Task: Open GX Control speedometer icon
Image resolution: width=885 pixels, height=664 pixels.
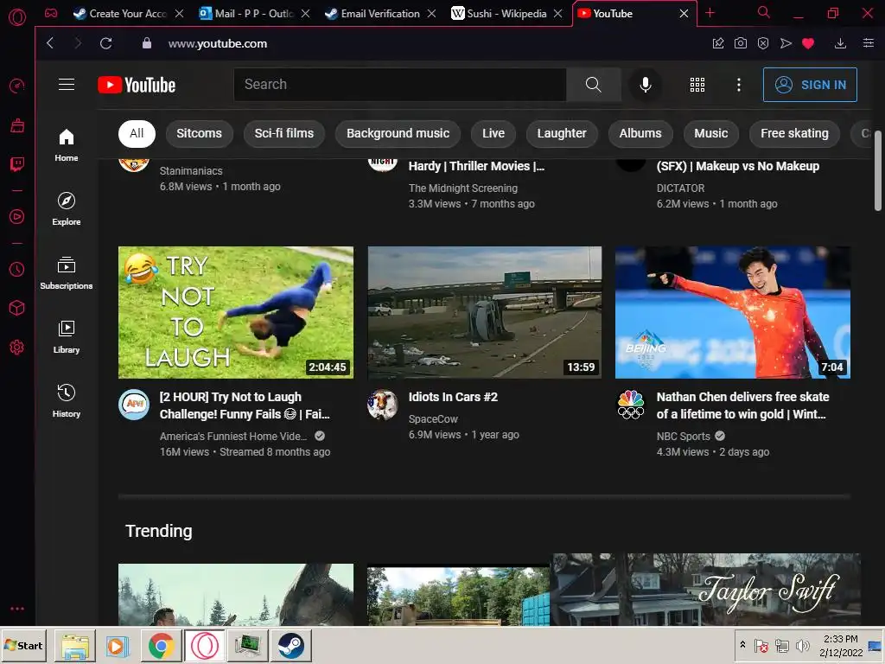Action: coord(17,86)
